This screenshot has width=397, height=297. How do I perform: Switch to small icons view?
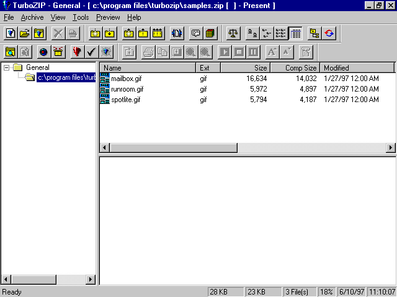tap(267, 33)
